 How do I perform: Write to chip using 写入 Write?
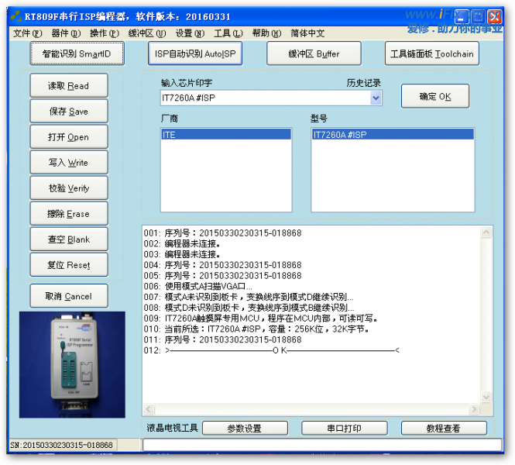point(69,162)
